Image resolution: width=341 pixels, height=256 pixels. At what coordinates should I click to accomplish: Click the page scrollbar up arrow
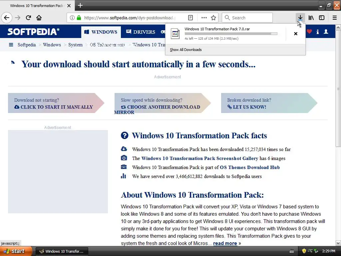[x=338, y=27]
